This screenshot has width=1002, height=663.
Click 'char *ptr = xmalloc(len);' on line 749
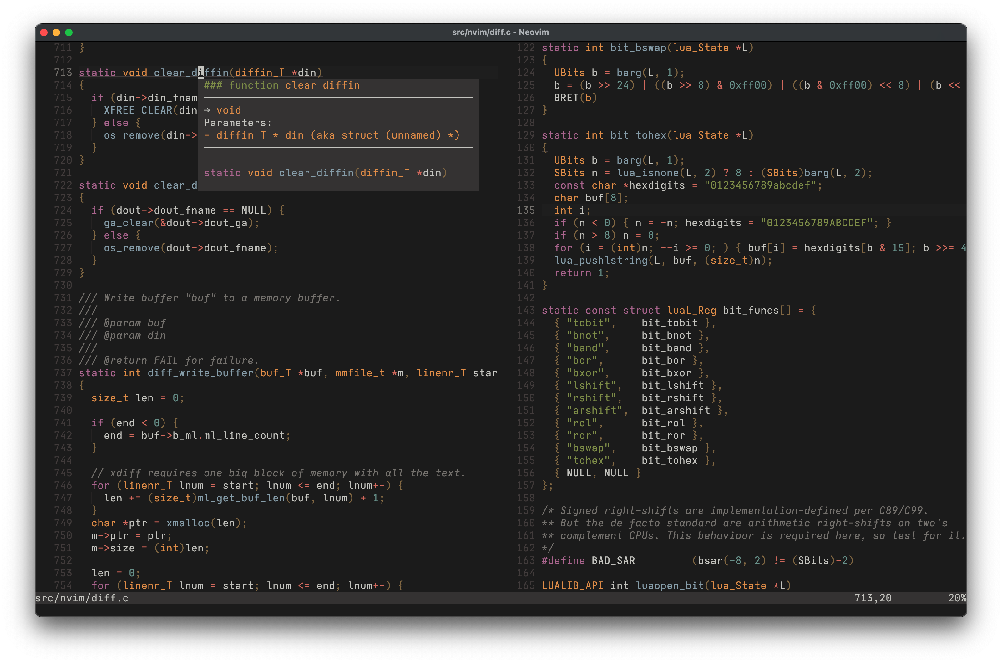[169, 523]
